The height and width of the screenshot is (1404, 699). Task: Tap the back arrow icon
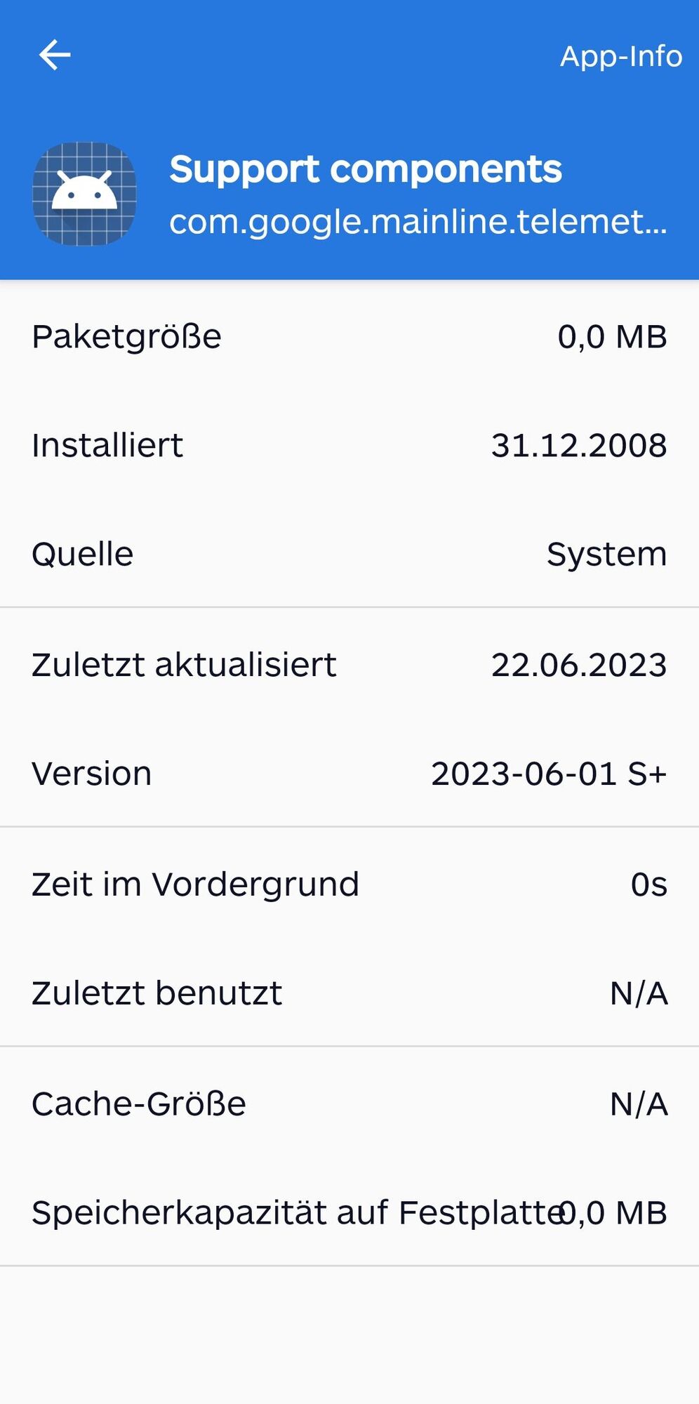[x=55, y=55]
